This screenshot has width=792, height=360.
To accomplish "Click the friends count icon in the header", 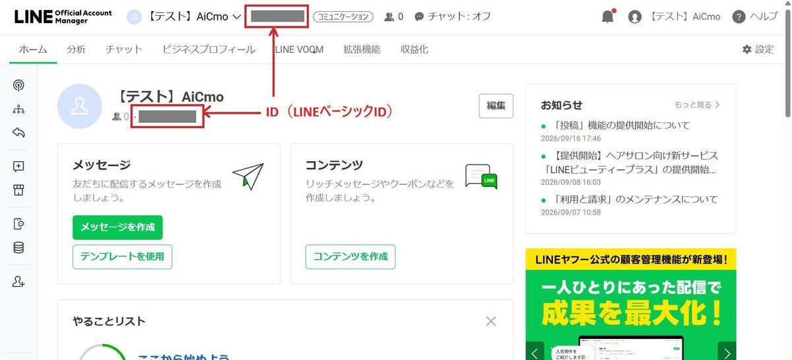I will coord(389,17).
